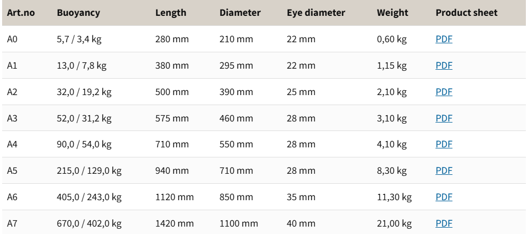Select the 670,0 / 402,0 kg buoyancy value
The width and height of the screenshot is (528, 234).
click(x=89, y=223)
